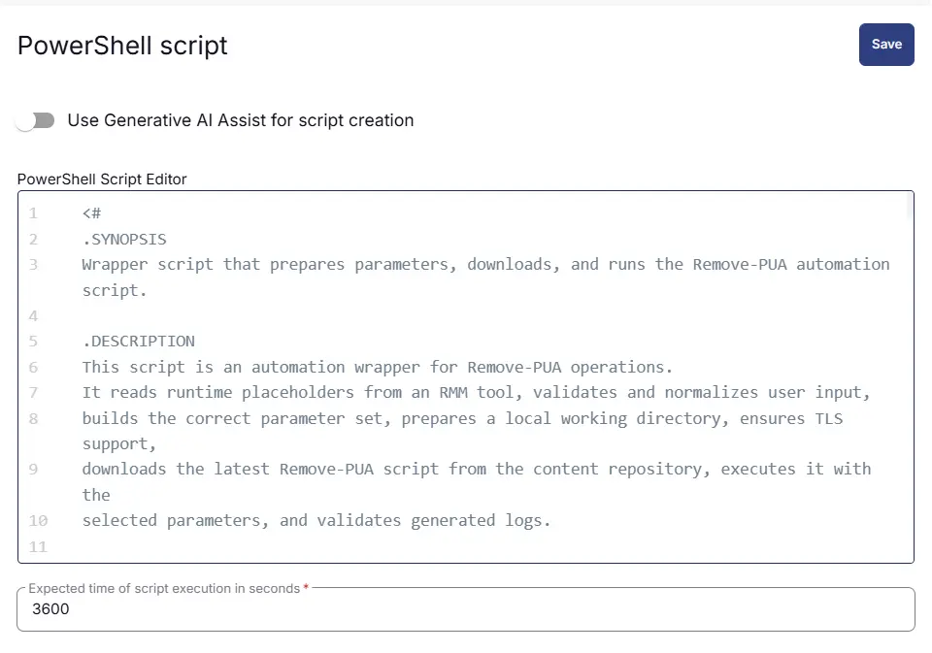Viewport: 932px width, 653px height.
Task: Click the 'PowerShell Script Editor' label
Action: point(102,179)
